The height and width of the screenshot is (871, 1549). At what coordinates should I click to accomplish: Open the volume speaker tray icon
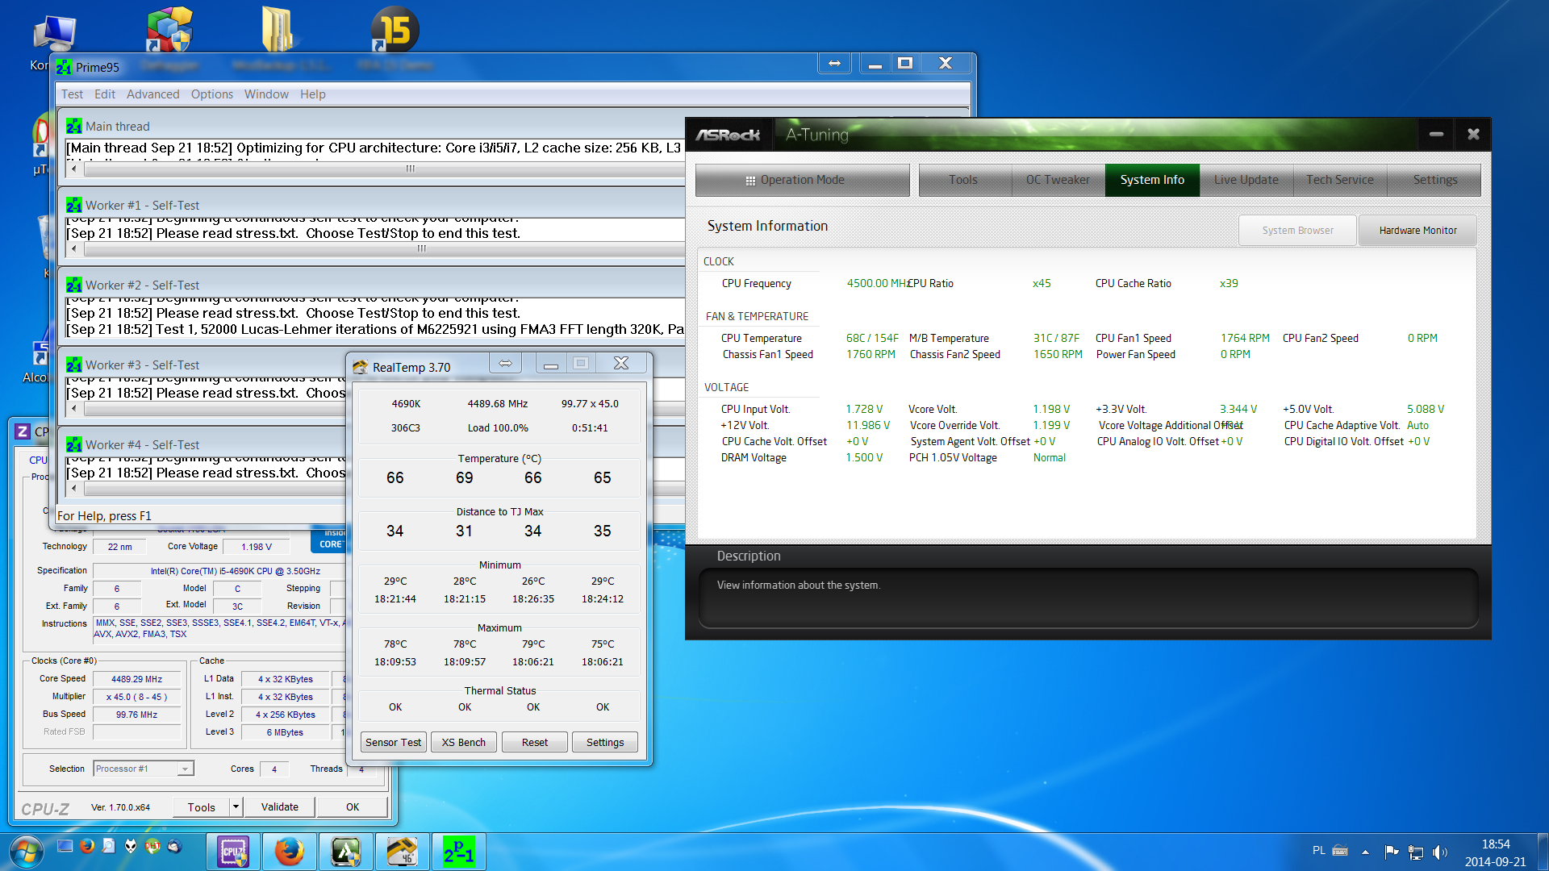(x=1438, y=852)
